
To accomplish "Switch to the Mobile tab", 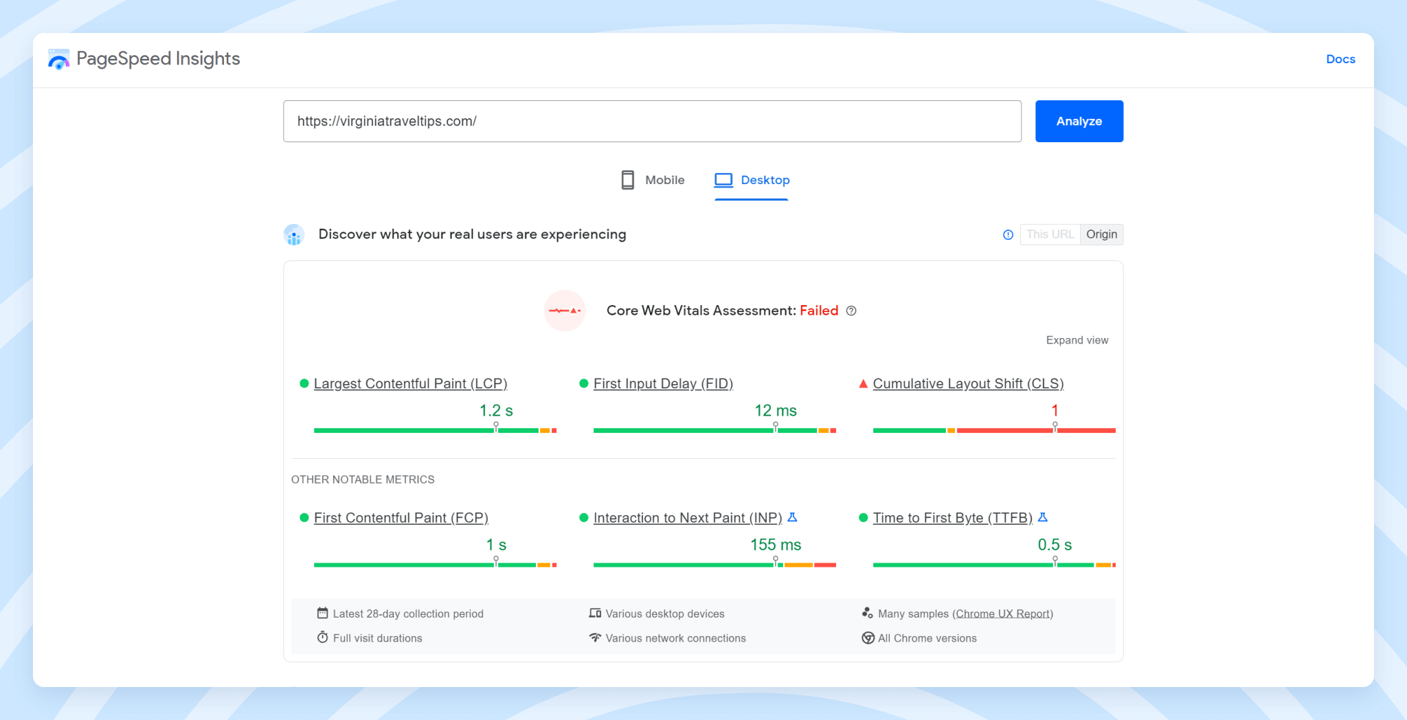I will (653, 180).
